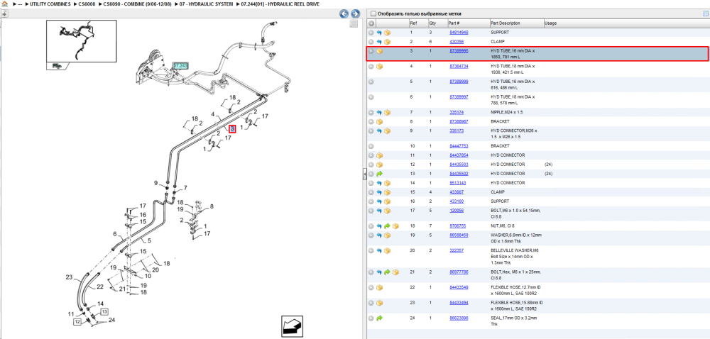
Task: Click the gray circle in table header
Action: tap(371, 23)
